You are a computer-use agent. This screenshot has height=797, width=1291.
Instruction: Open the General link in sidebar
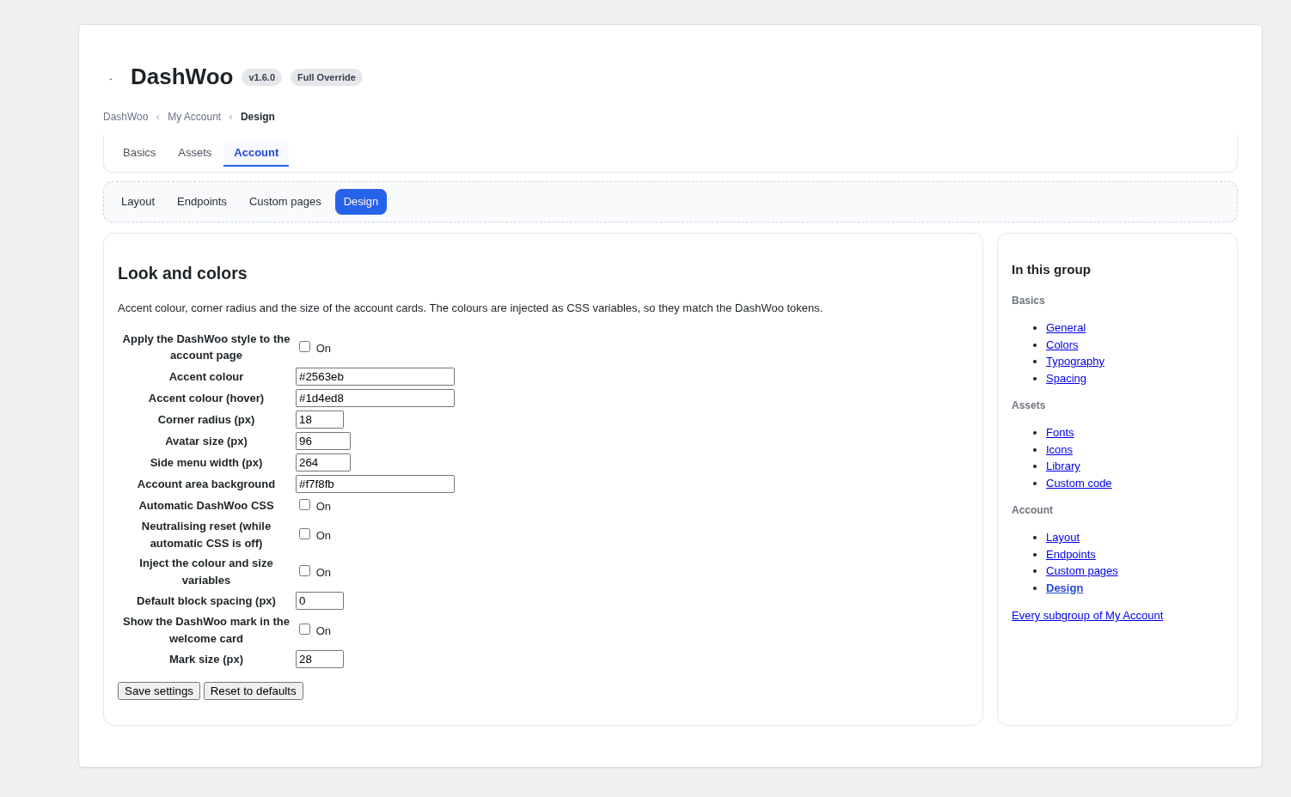click(x=1066, y=328)
